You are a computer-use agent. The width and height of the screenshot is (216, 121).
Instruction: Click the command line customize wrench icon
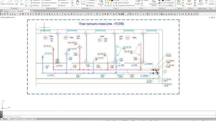[1, 116]
